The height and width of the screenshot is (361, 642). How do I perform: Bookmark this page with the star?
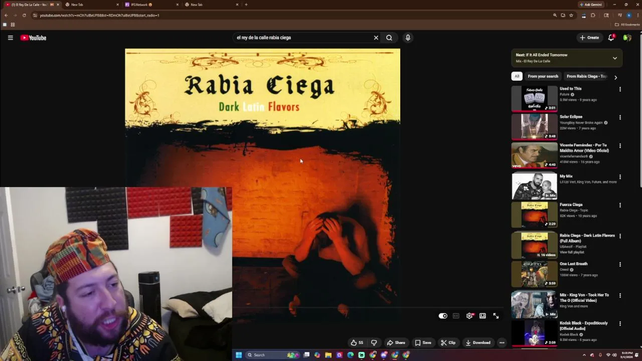tap(571, 15)
